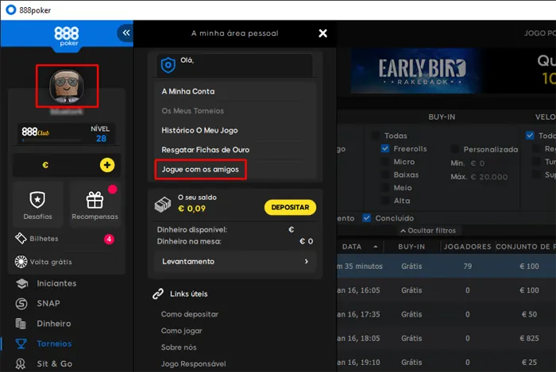Expand the Levantamento row

pos(235,262)
